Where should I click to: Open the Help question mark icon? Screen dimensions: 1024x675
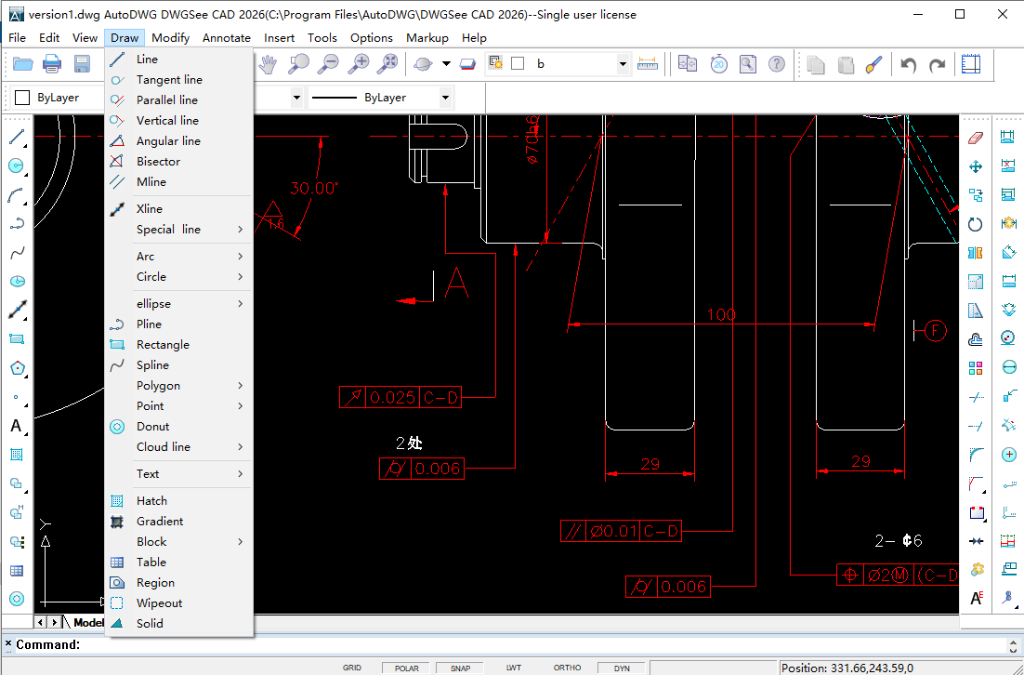tap(777, 64)
